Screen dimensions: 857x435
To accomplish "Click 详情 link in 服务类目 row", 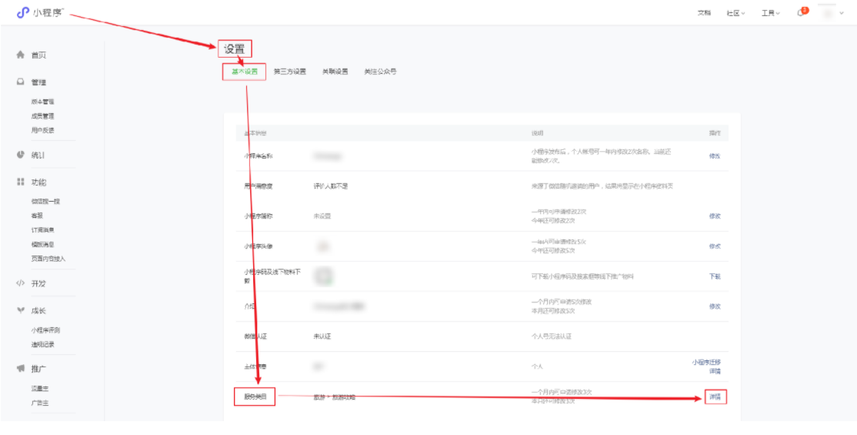I will click(715, 397).
